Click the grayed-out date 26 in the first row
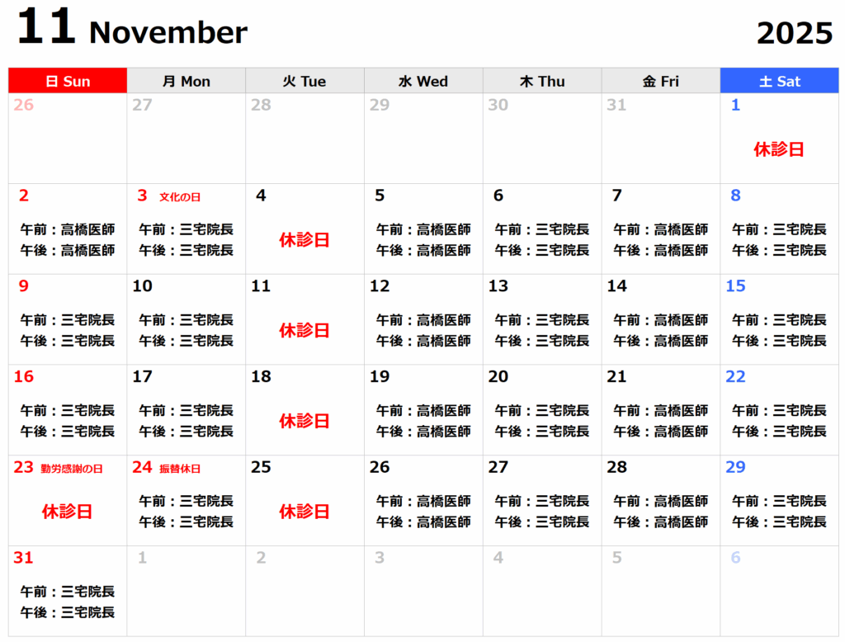This screenshot has width=845, height=642. (24, 106)
